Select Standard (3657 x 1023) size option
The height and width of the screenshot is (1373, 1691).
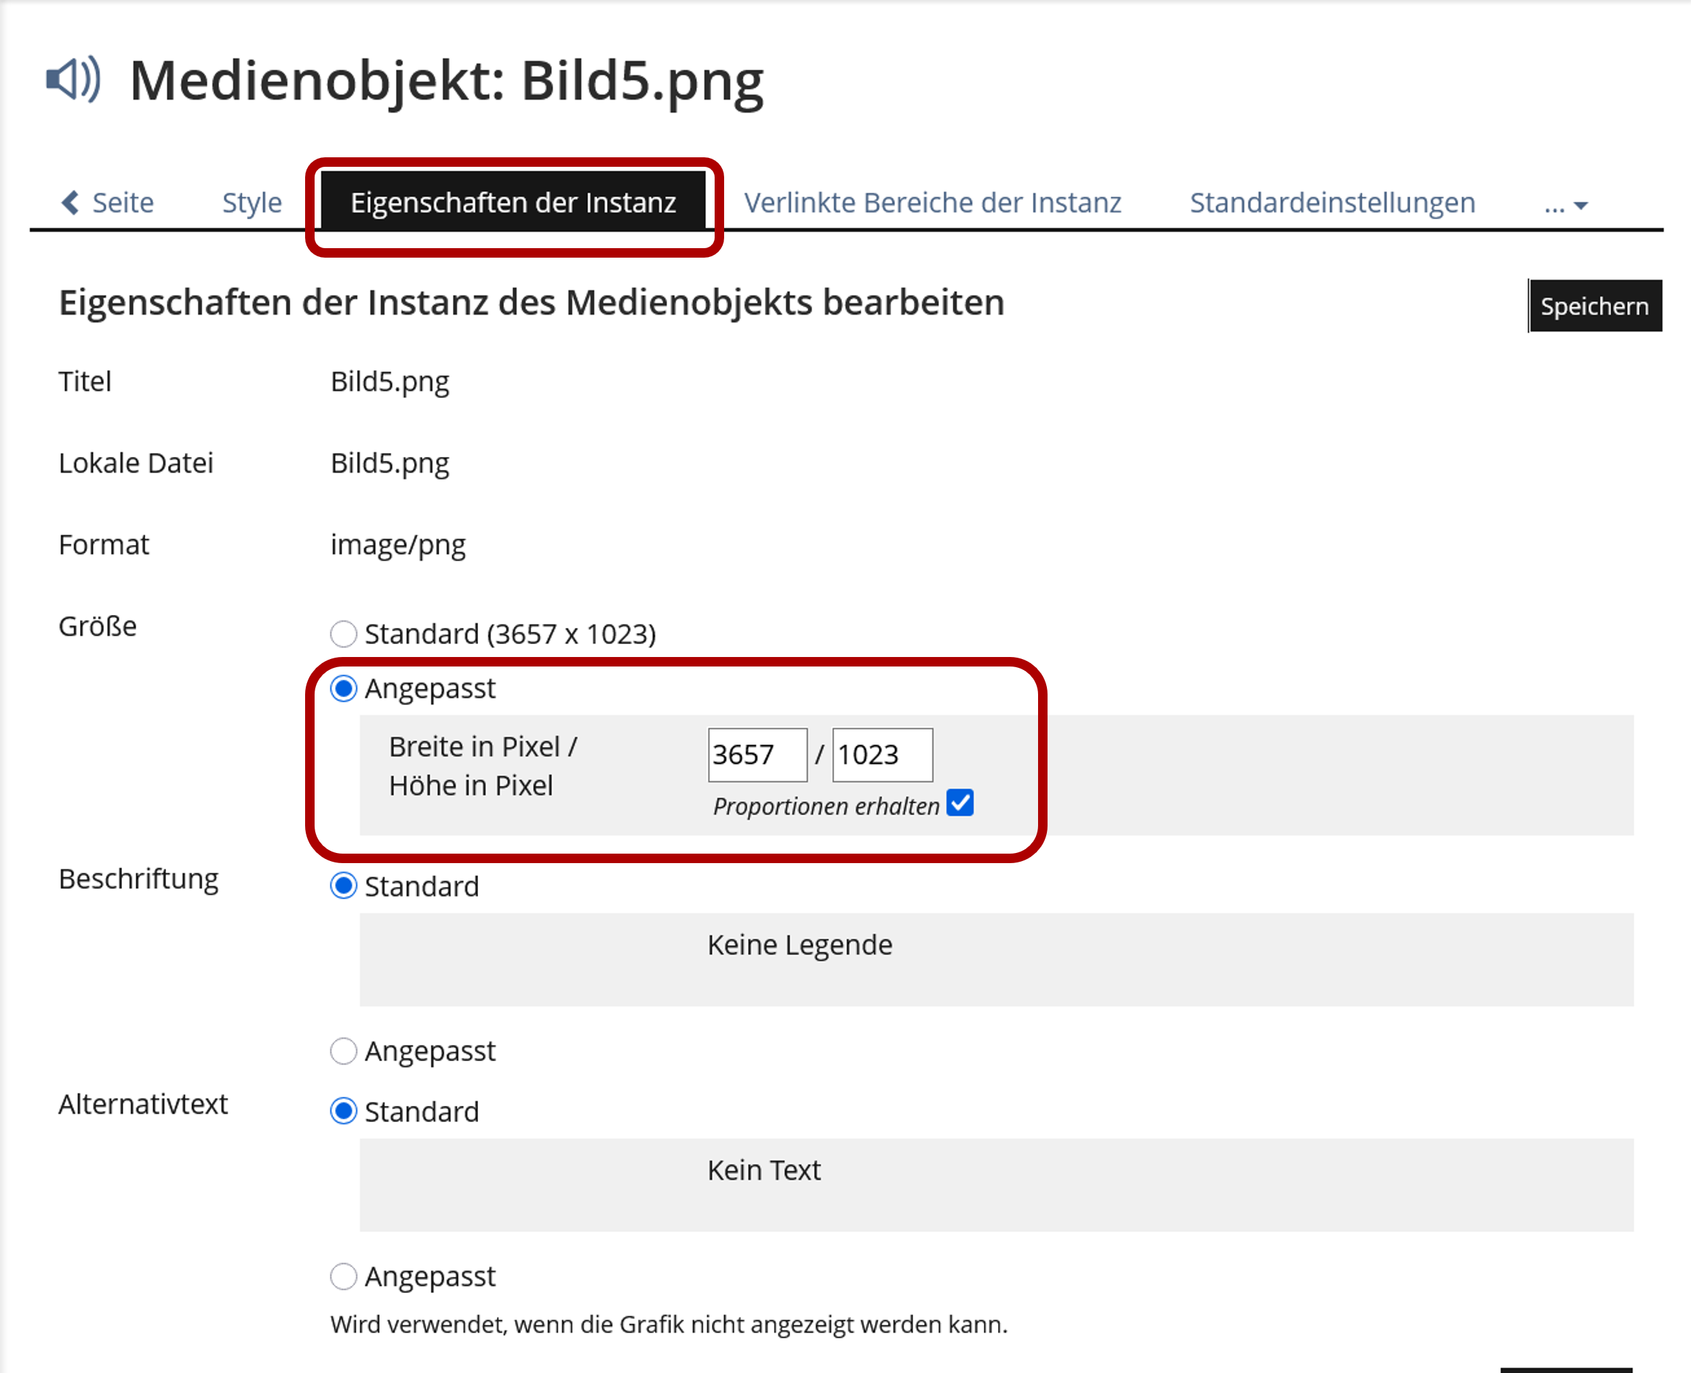pos(343,633)
